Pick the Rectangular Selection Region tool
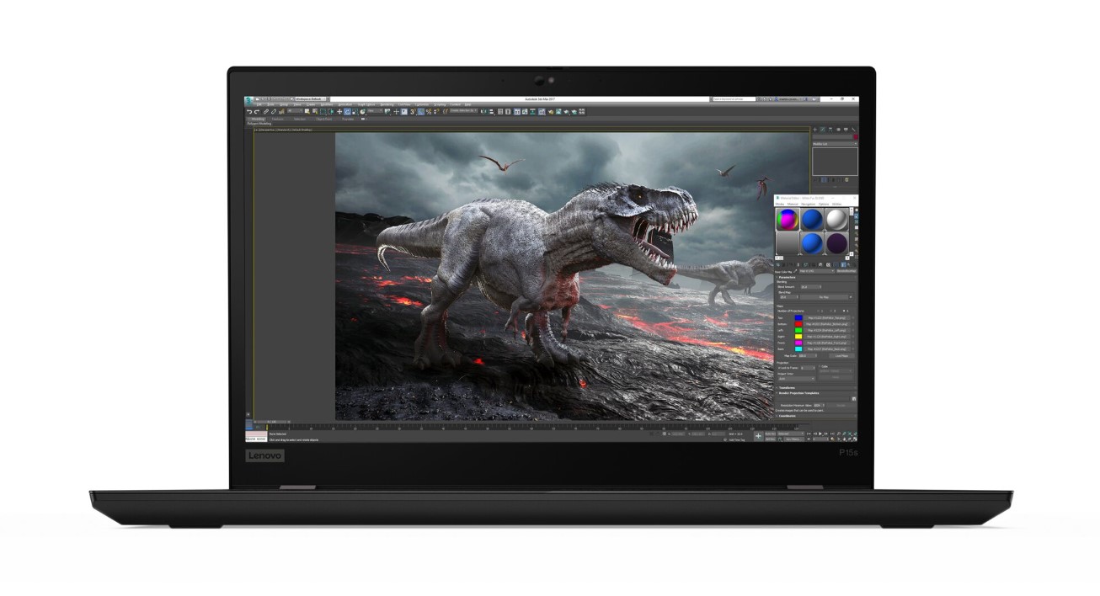 pyautogui.click(x=323, y=111)
